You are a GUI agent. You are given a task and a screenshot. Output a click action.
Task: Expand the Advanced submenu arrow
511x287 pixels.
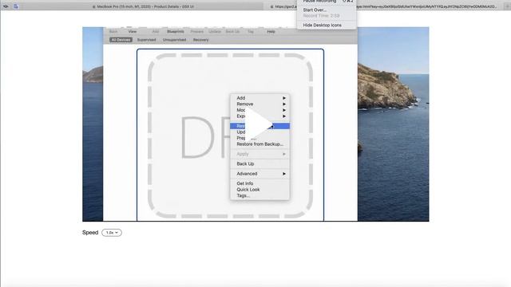(x=284, y=174)
